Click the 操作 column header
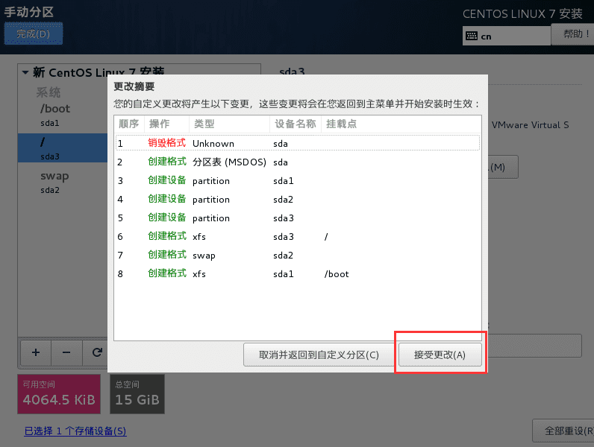 (x=166, y=124)
